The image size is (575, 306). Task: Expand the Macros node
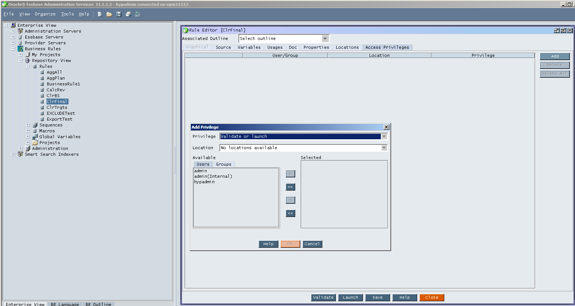coord(28,131)
